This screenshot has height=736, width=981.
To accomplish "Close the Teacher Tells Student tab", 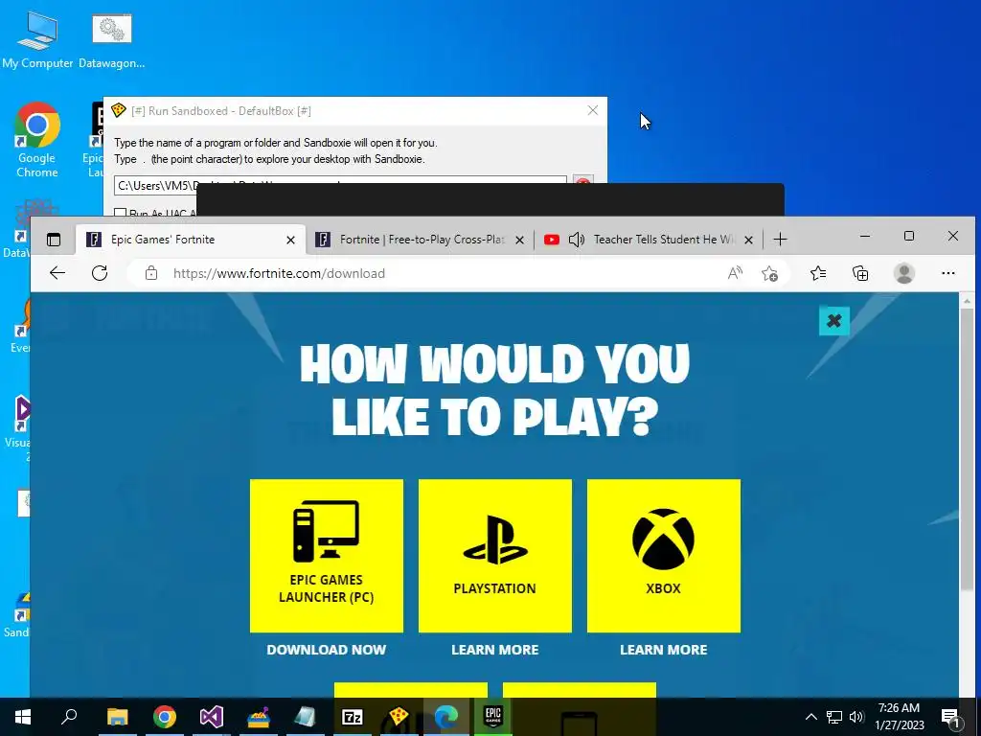I will click(x=748, y=240).
